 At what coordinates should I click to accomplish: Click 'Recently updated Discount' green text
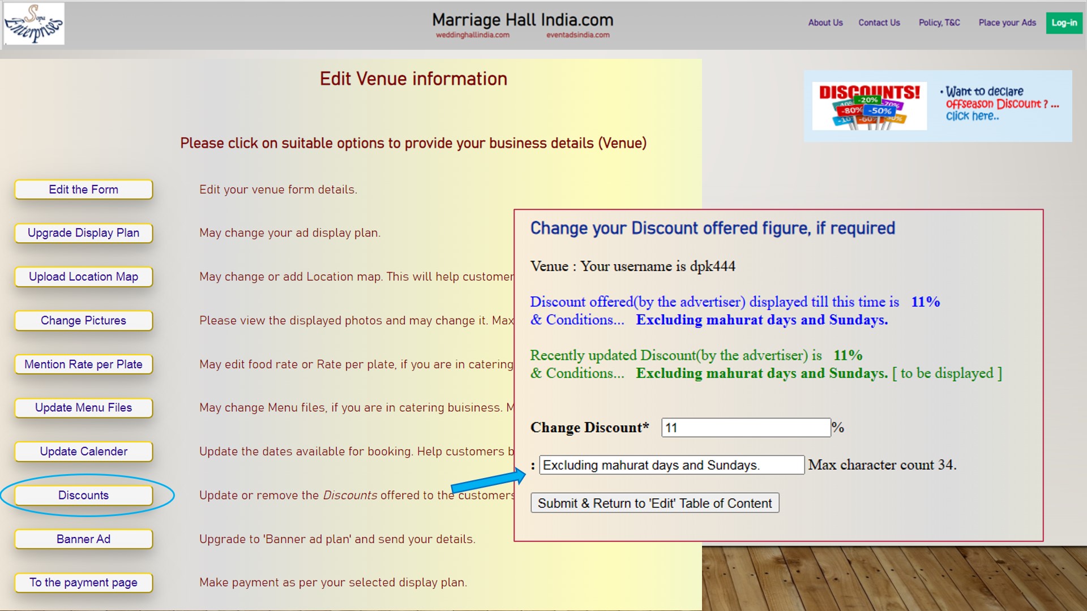click(x=696, y=355)
